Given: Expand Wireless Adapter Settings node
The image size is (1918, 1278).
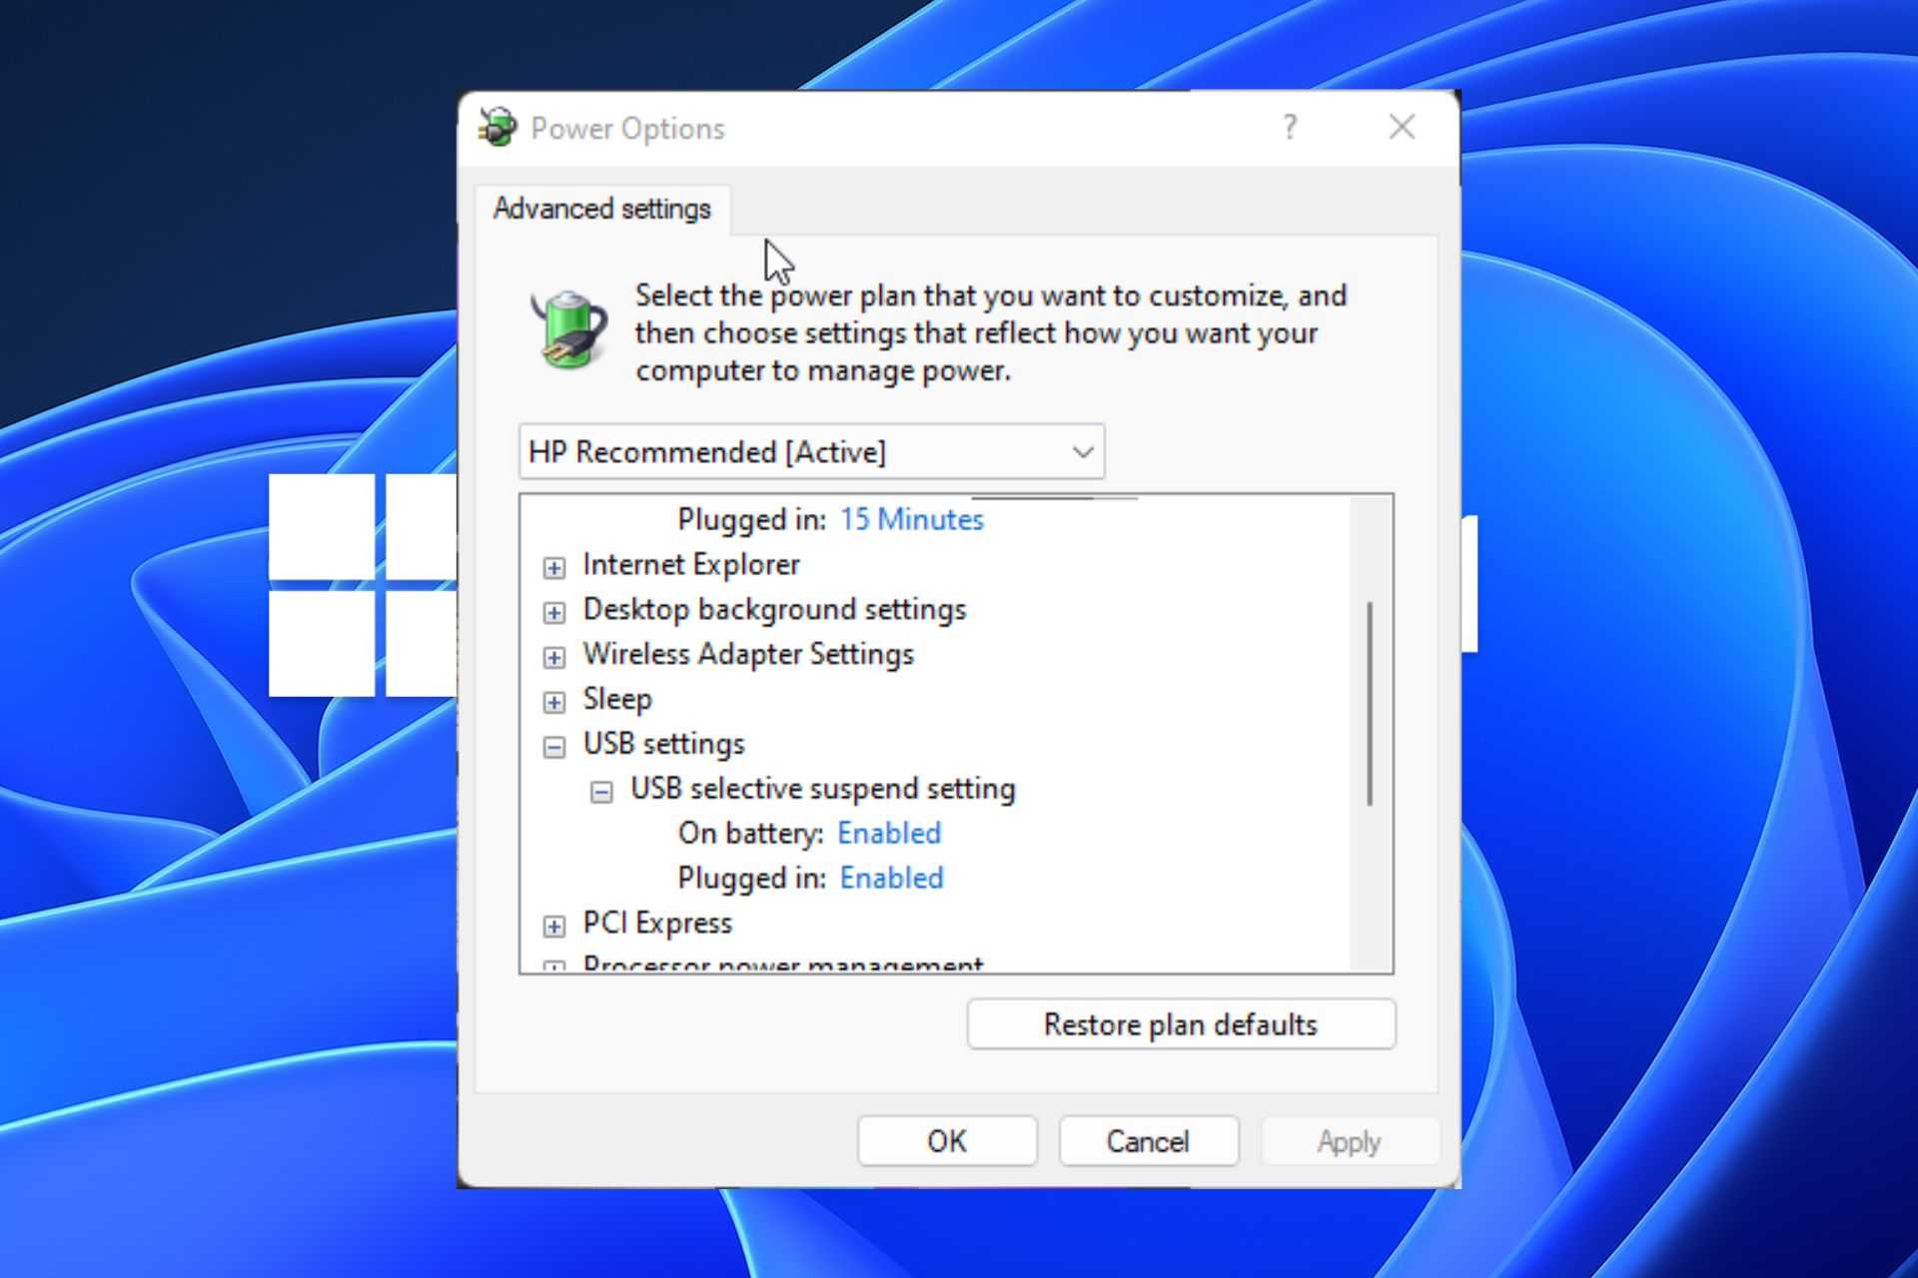Looking at the screenshot, I should 553,657.
